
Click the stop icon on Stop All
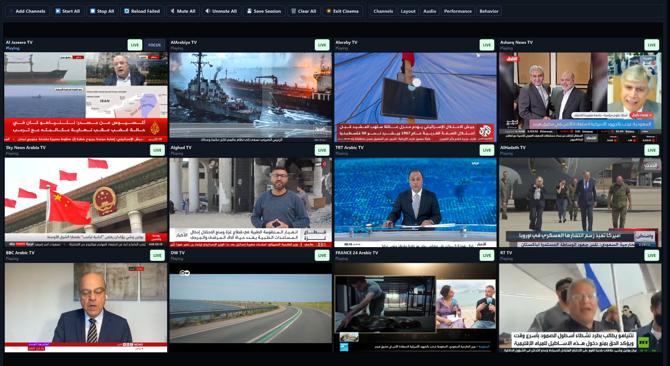click(x=93, y=11)
